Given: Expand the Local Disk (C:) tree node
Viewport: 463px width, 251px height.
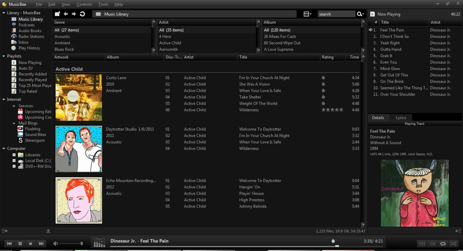Looking at the screenshot, I should (x=14, y=161).
